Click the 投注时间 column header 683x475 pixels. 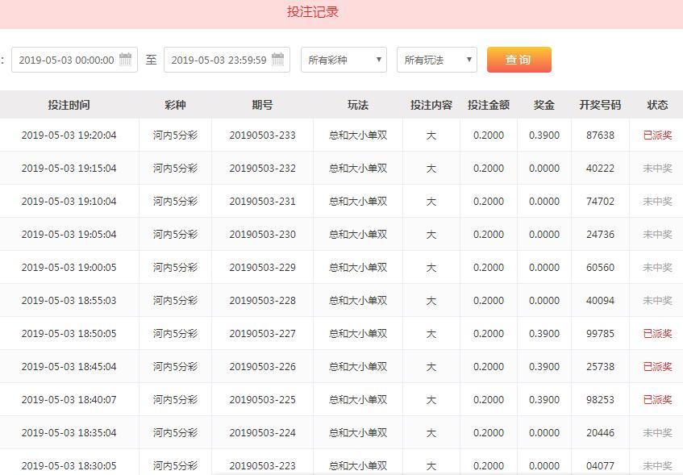tap(69, 105)
